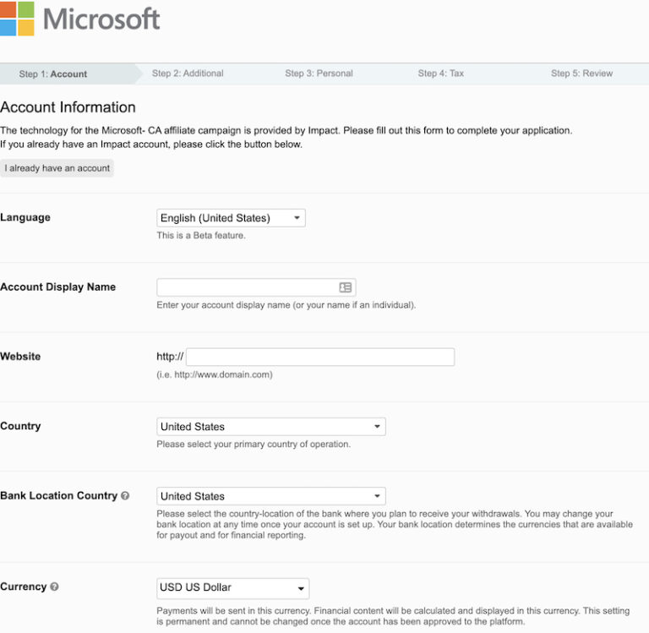Click the Microsoft four-square logo
649x633 pixels.
17,19
